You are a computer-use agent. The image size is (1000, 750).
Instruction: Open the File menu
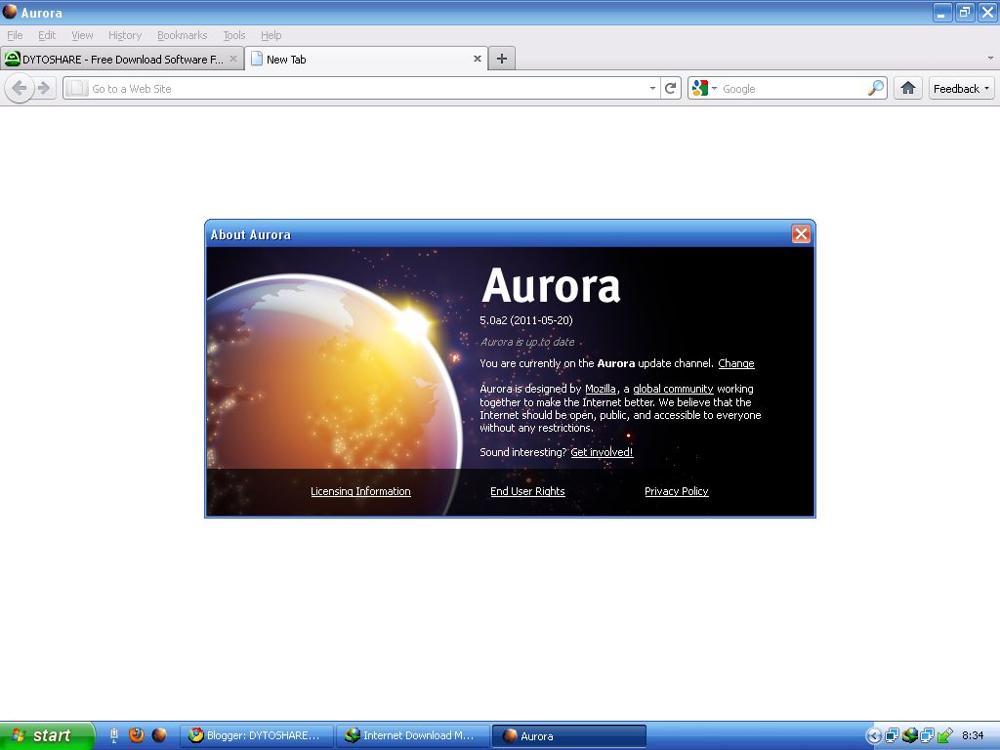(x=15, y=35)
